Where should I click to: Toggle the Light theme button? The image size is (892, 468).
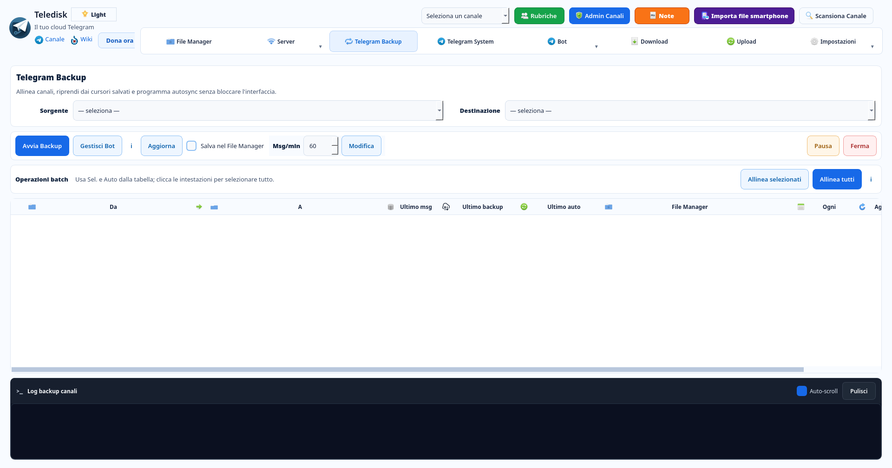(94, 14)
